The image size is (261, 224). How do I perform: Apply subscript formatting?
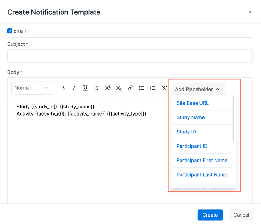tap(119, 88)
